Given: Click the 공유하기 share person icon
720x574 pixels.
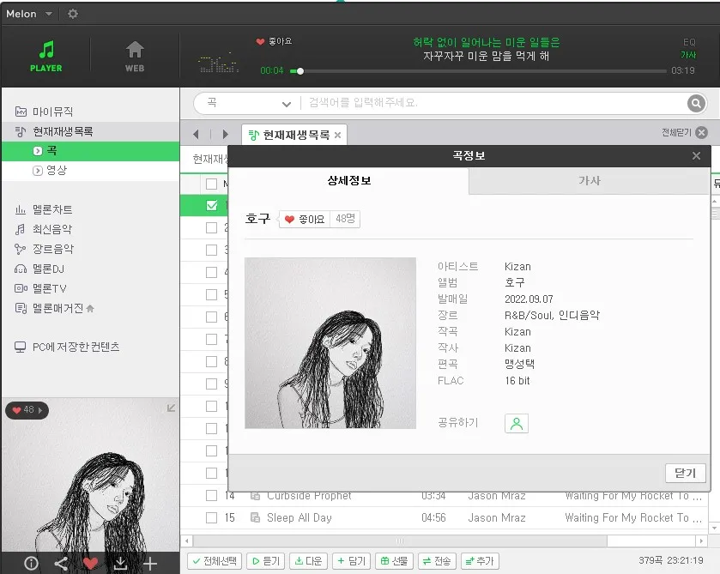Looking at the screenshot, I should point(516,423).
